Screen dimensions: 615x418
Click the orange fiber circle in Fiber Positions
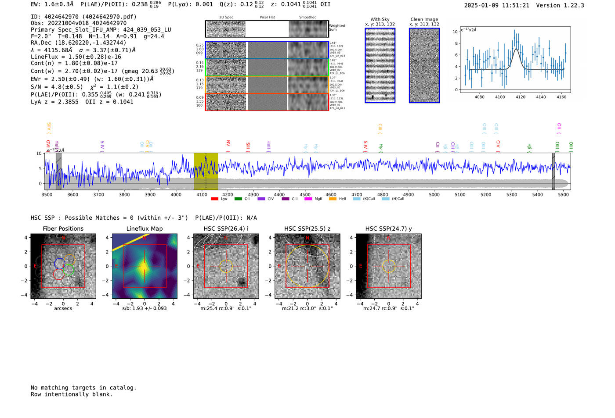[x=69, y=260]
